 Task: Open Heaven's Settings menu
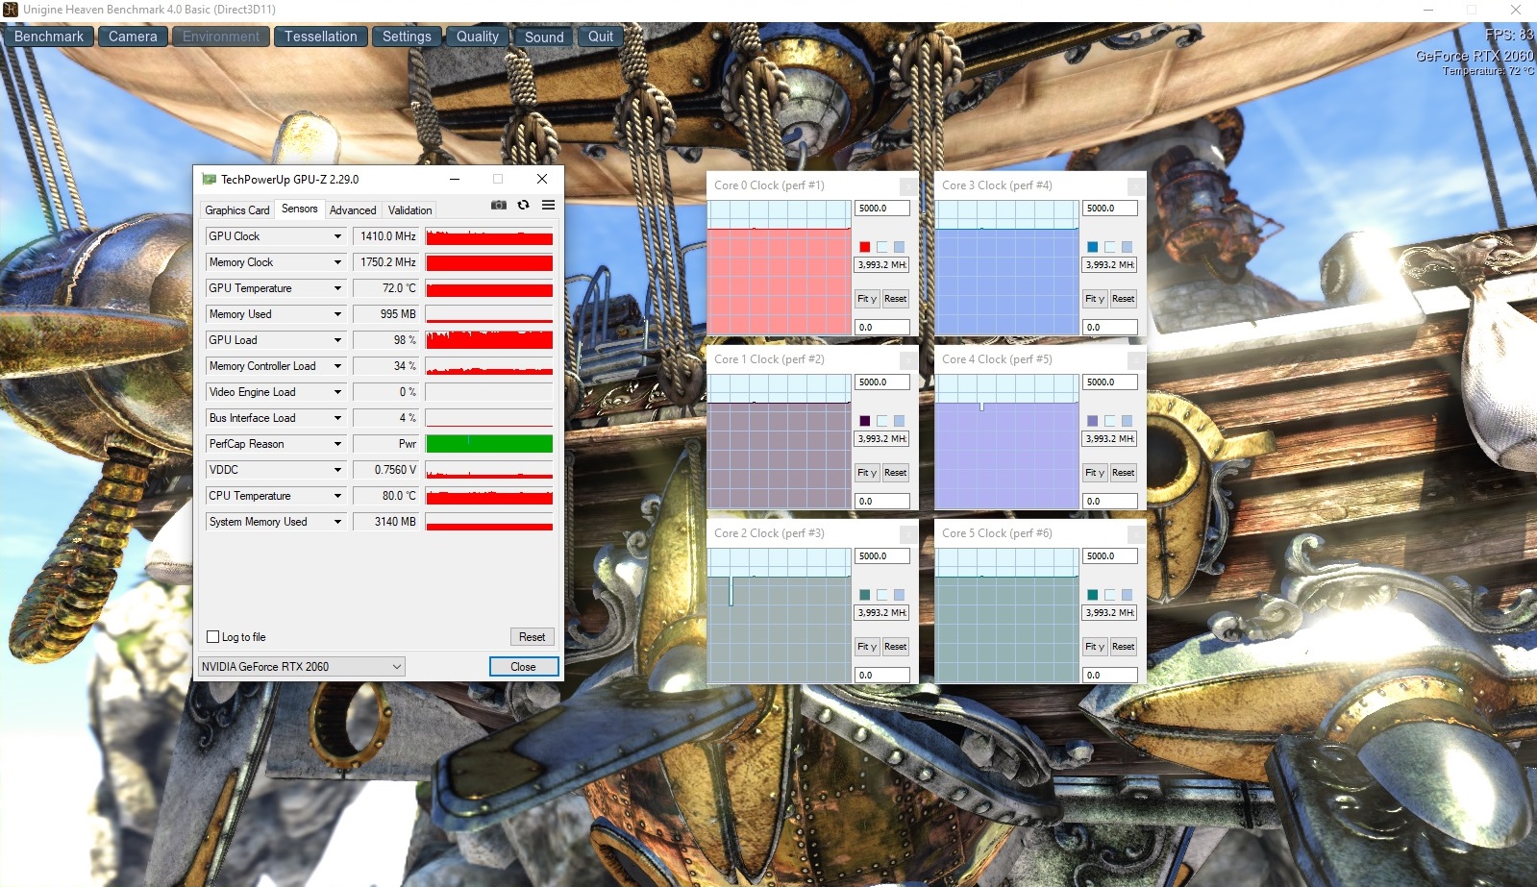tap(407, 37)
